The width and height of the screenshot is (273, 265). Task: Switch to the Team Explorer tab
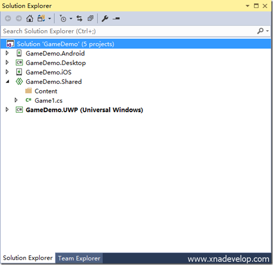[x=79, y=258]
